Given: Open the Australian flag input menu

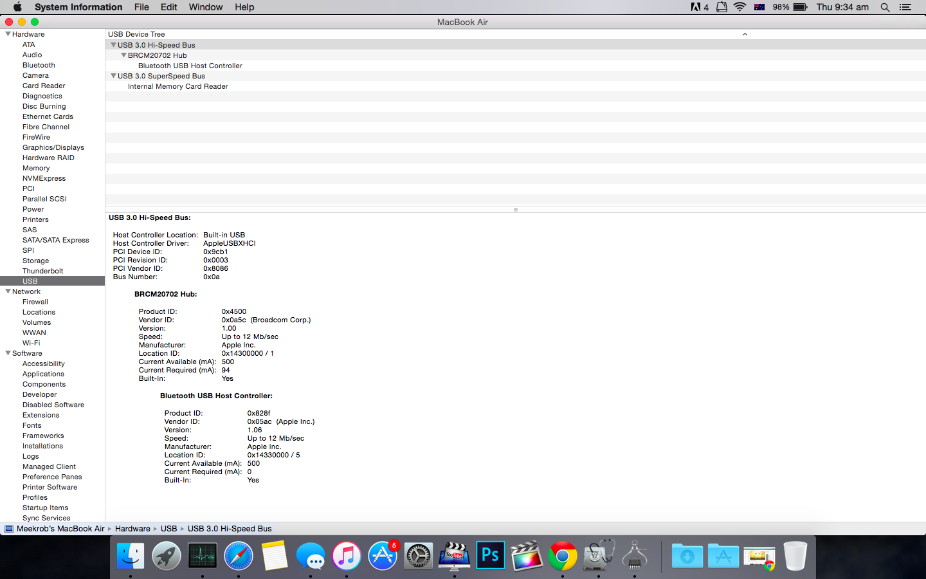Looking at the screenshot, I should click(x=759, y=7).
